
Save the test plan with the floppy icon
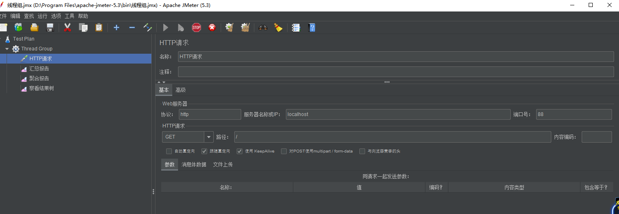click(x=50, y=27)
